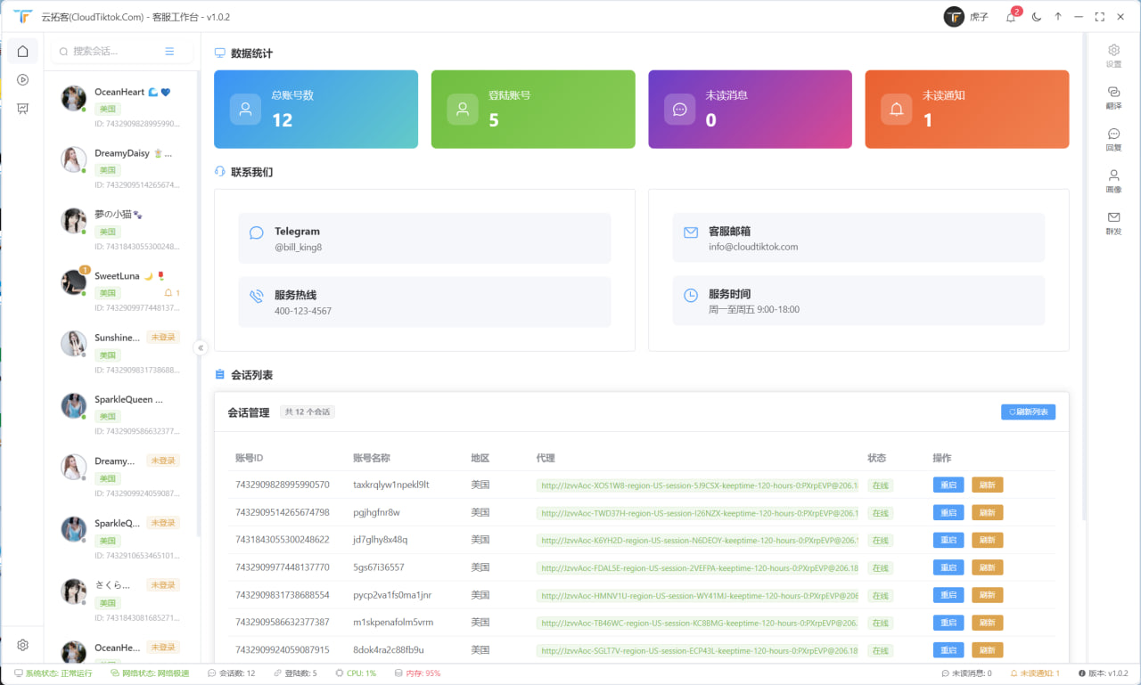Open the 回复 quick reply panel
Viewport: 1141px width, 685px height.
(1113, 139)
